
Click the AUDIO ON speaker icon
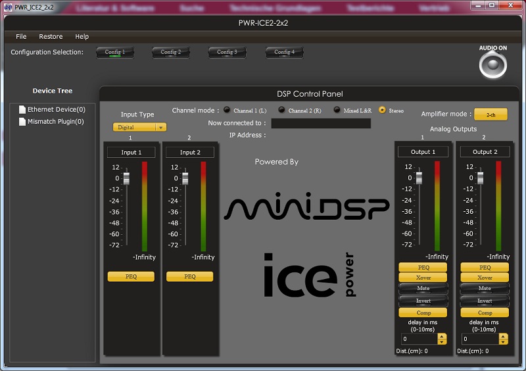pyautogui.click(x=492, y=64)
